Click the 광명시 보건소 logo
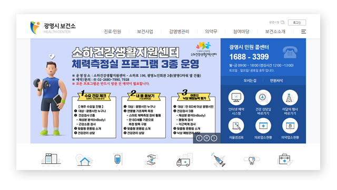This screenshot has width=337, height=190. coord(53,28)
